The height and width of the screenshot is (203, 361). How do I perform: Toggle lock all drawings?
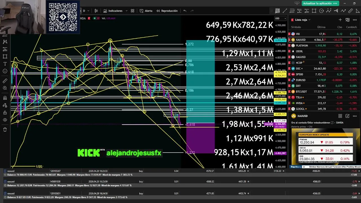point(5,113)
